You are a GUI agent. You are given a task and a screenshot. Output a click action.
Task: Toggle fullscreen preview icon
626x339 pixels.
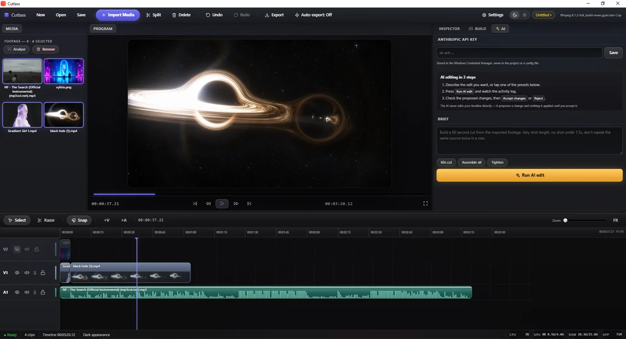pos(425,204)
